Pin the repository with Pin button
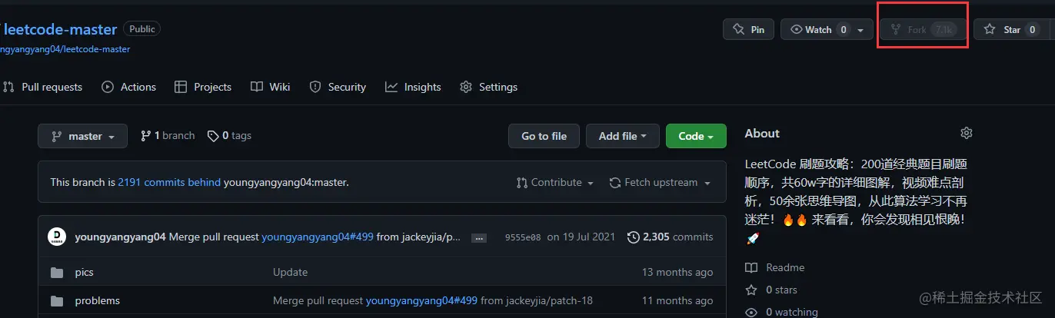This screenshot has height=318, width=1055. point(748,29)
